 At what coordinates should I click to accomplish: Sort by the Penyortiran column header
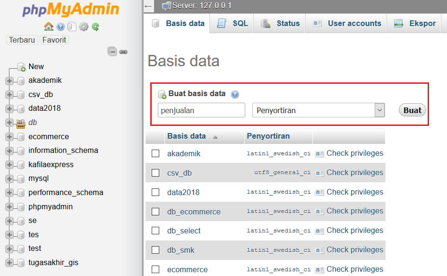(268, 136)
